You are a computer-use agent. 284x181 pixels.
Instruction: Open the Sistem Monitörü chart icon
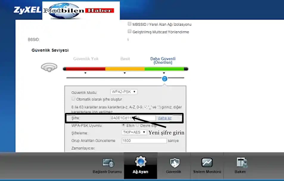click(207, 163)
